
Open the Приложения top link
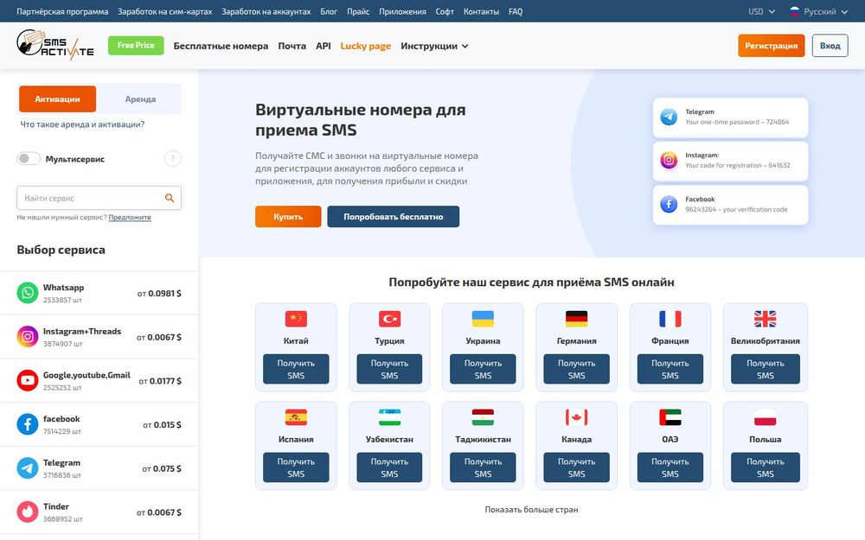pyautogui.click(x=403, y=11)
